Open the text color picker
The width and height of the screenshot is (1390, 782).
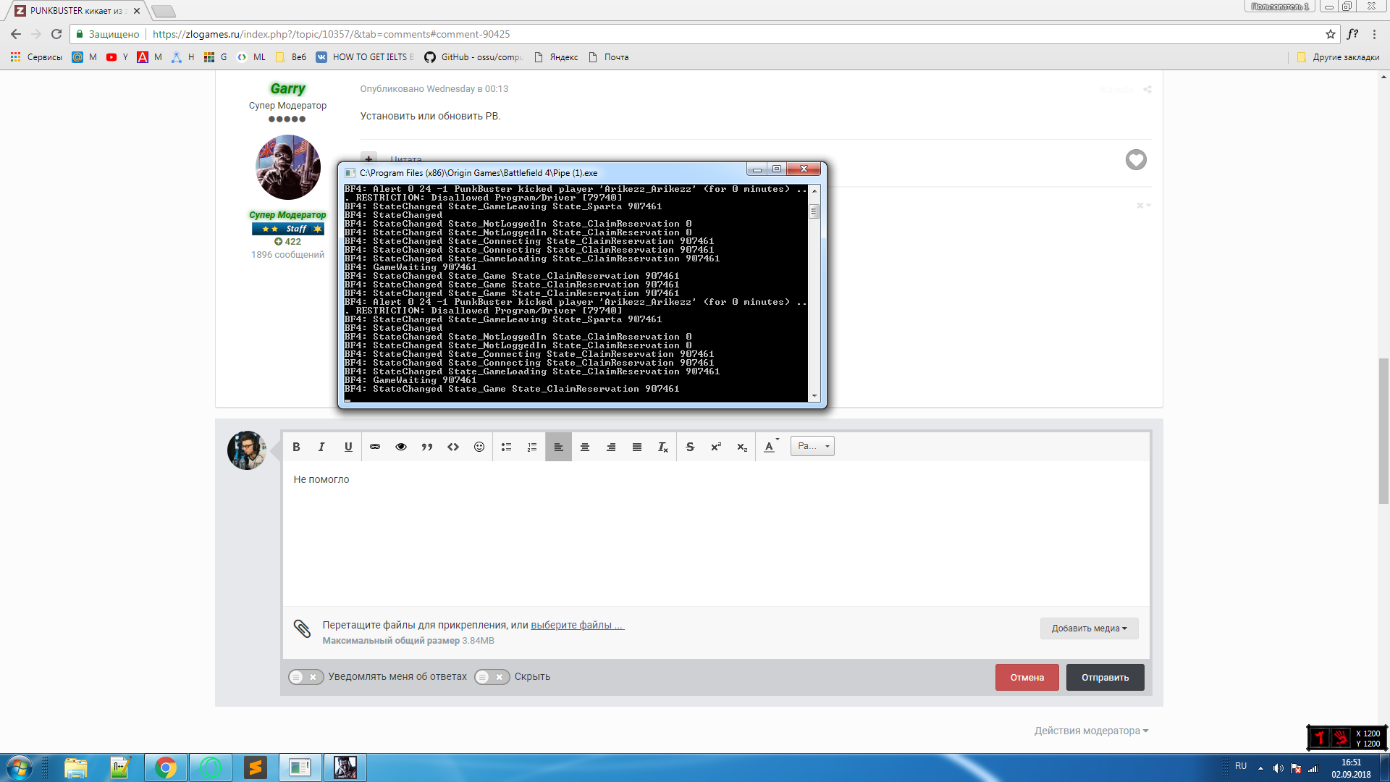pyautogui.click(x=771, y=447)
